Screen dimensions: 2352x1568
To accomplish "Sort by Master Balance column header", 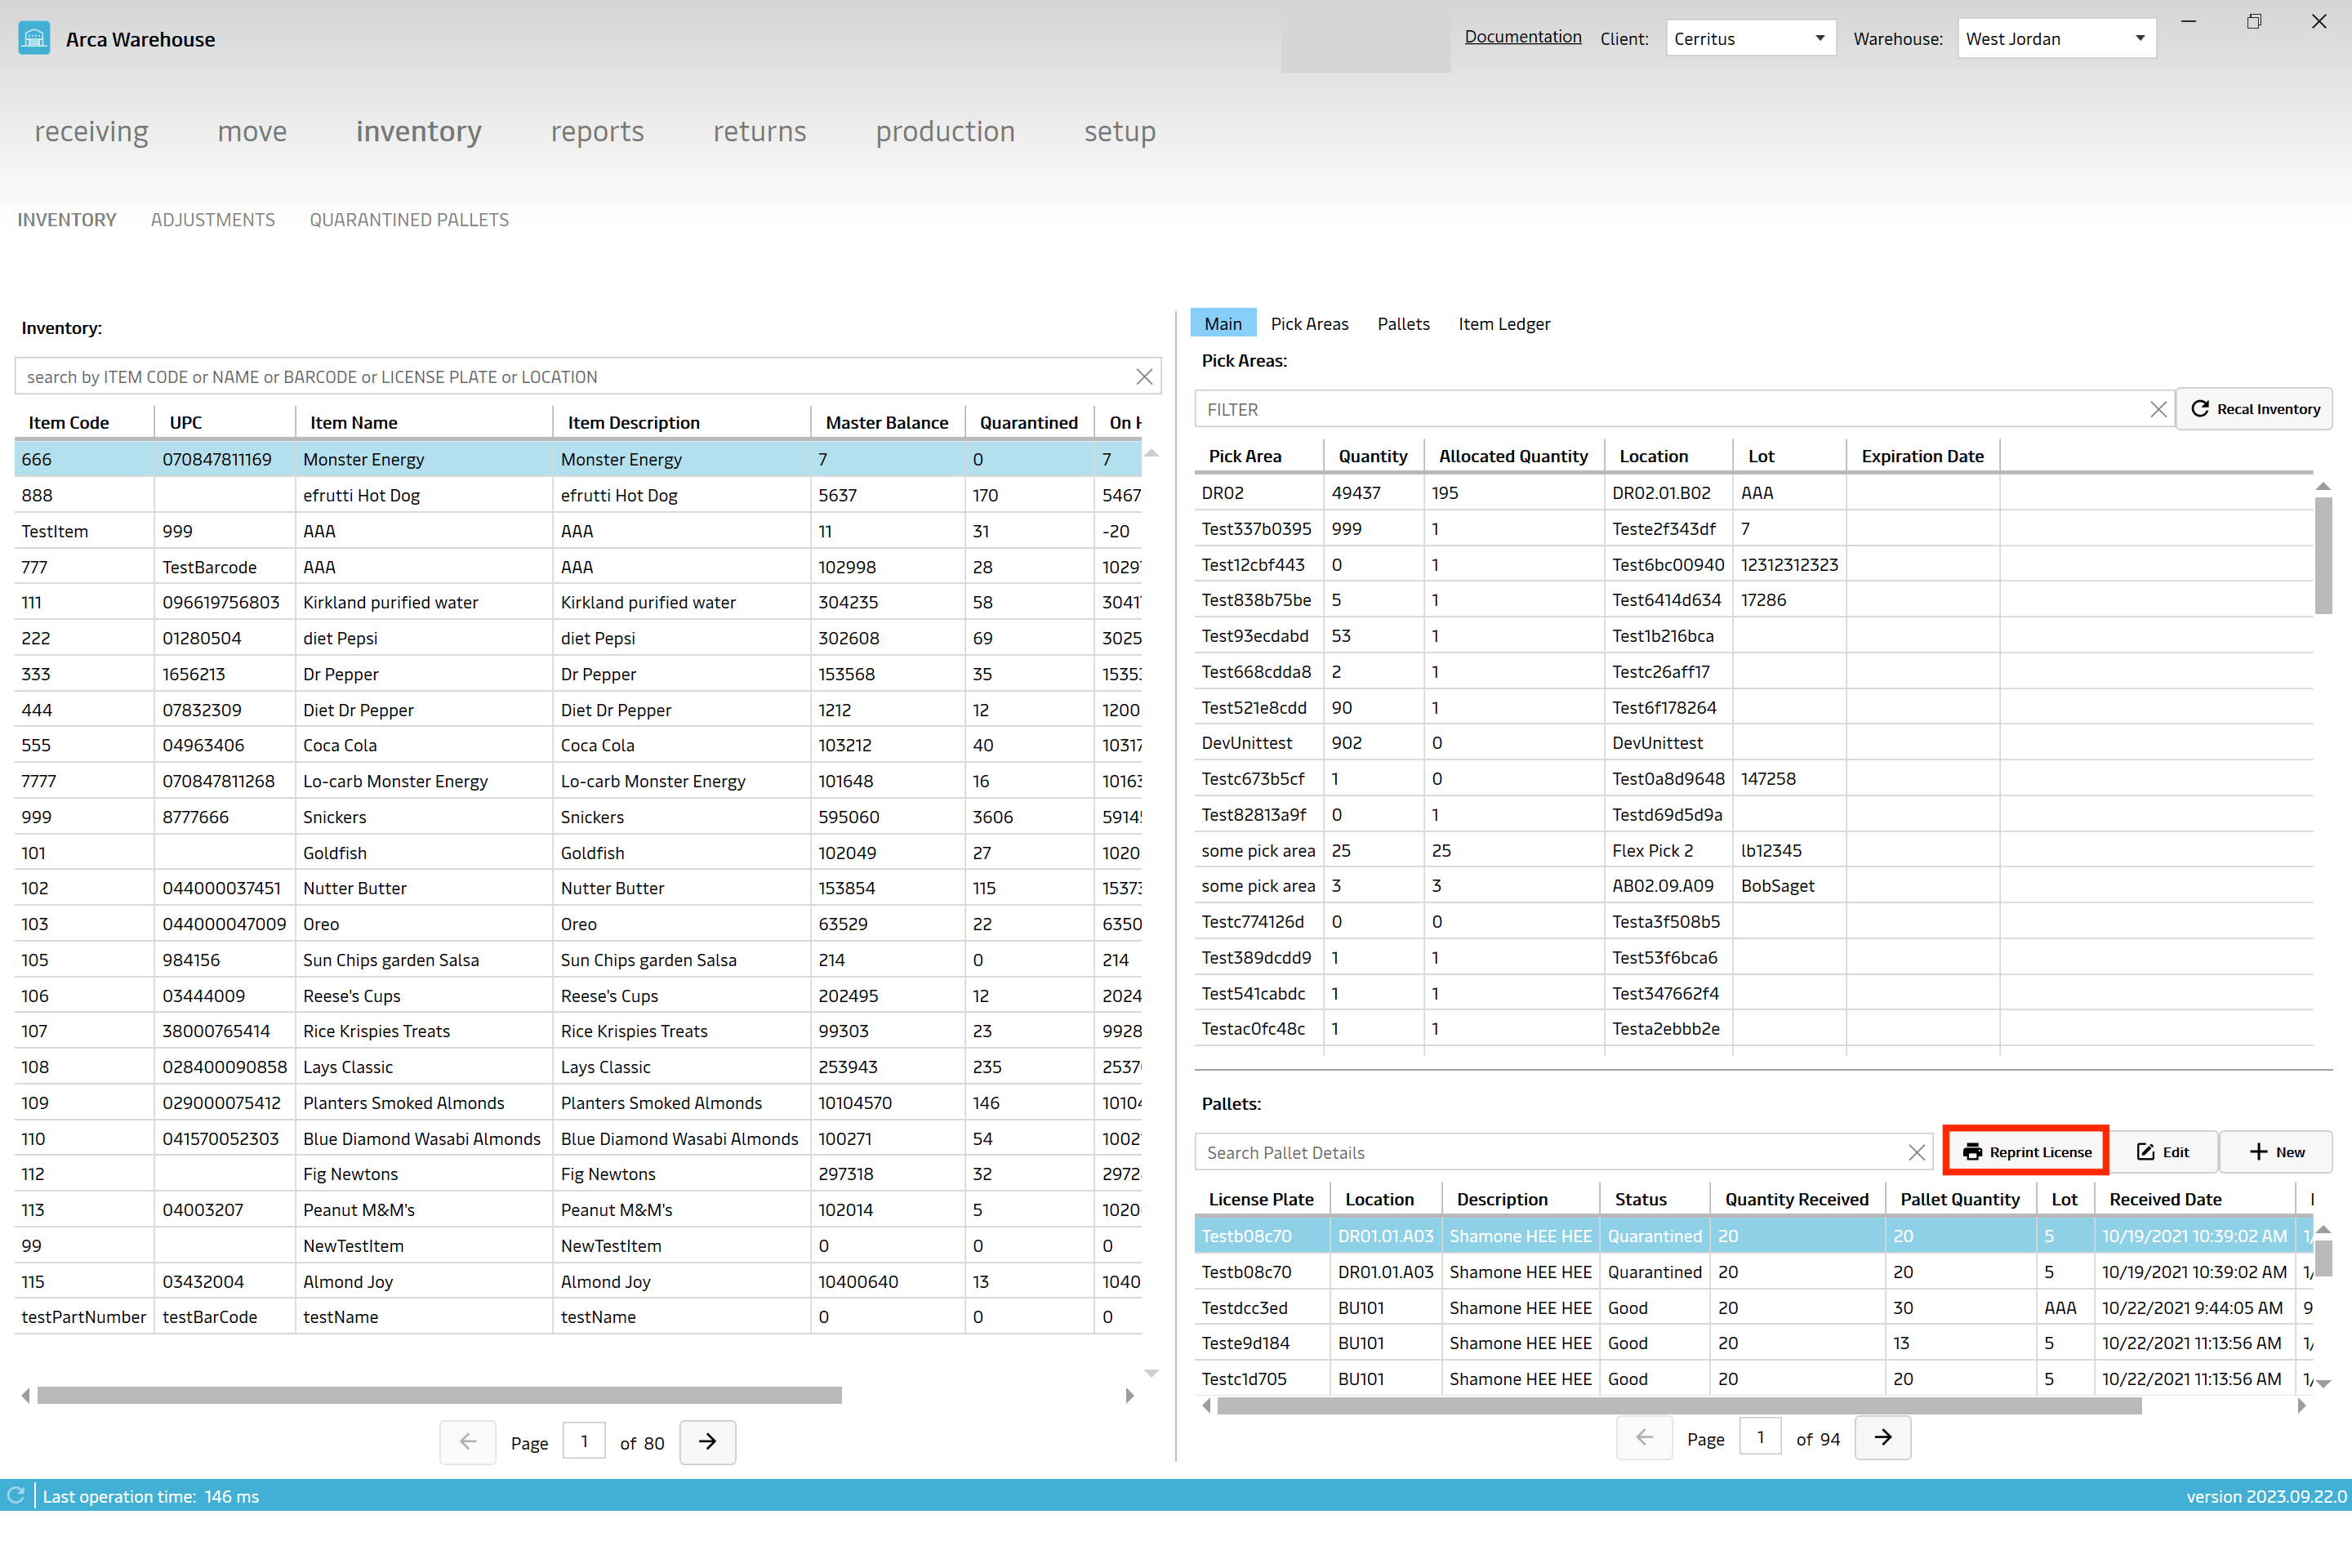I will [x=887, y=423].
